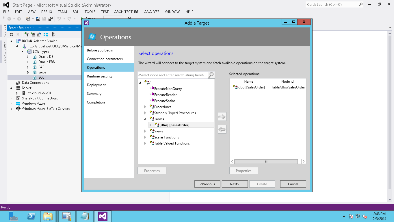This screenshot has height=222, width=394.
Task: Click the Node id column header
Action: click(x=287, y=82)
